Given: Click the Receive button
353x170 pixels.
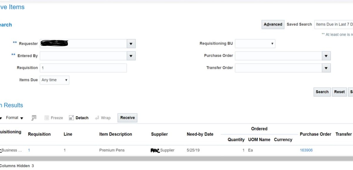Looking at the screenshot, I should pos(127,118).
